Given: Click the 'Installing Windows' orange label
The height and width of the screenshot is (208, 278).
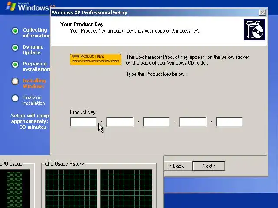Looking at the screenshot, I should coord(34,83).
